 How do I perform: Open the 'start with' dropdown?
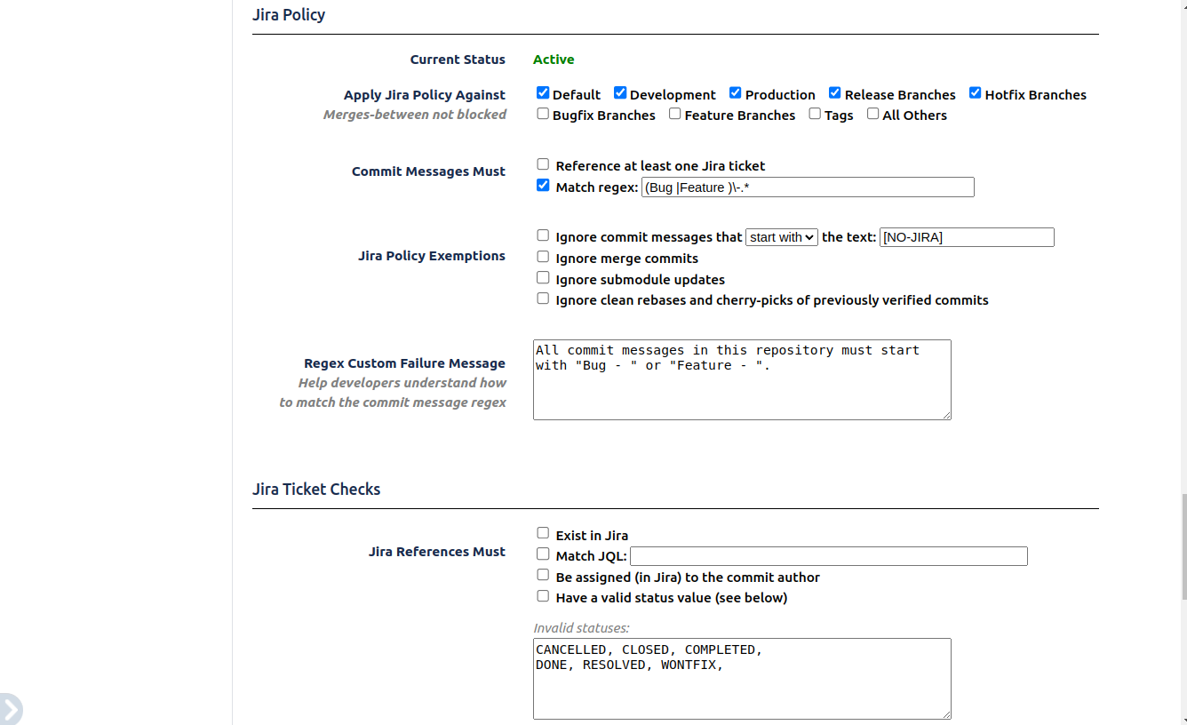[782, 237]
